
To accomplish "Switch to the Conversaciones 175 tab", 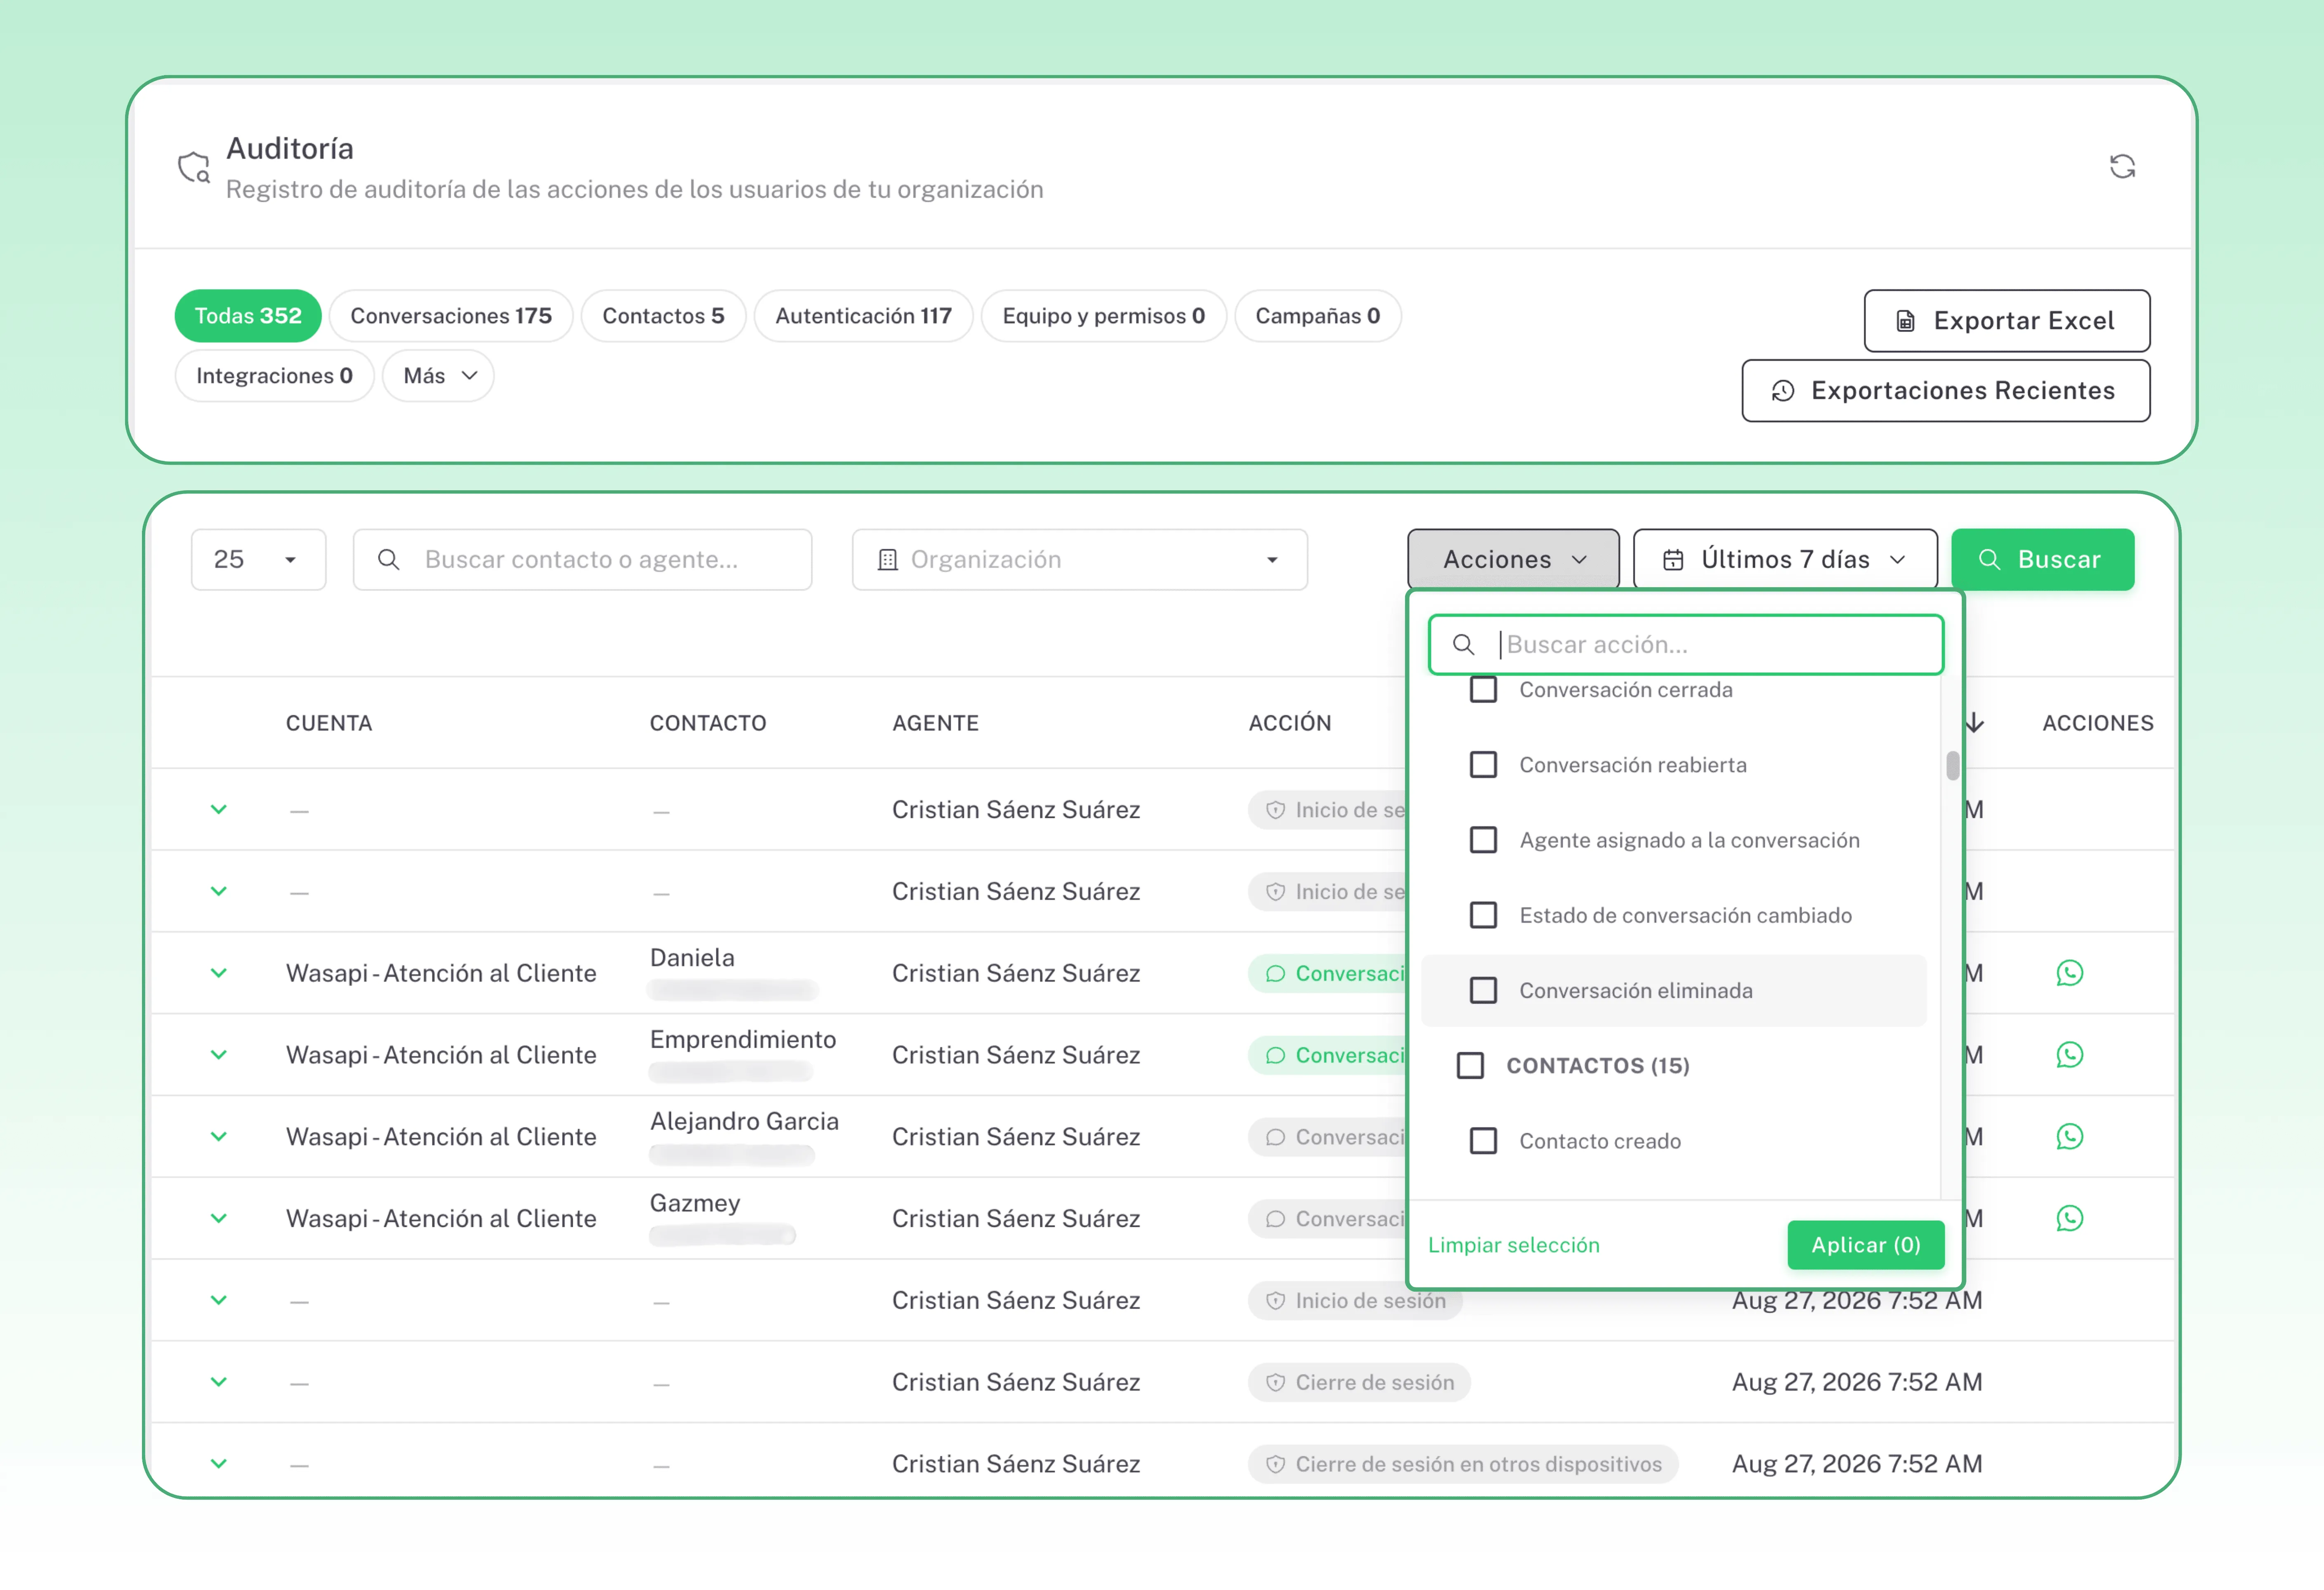I will tap(450, 316).
